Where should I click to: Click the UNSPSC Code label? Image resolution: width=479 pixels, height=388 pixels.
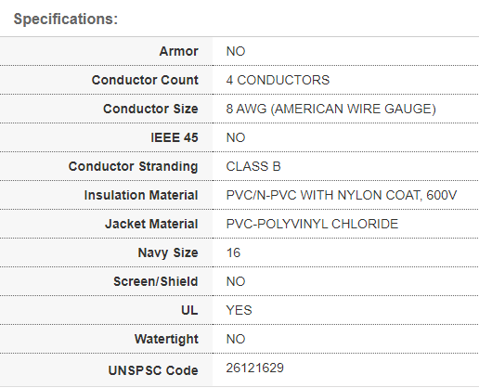click(x=153, y=370)
